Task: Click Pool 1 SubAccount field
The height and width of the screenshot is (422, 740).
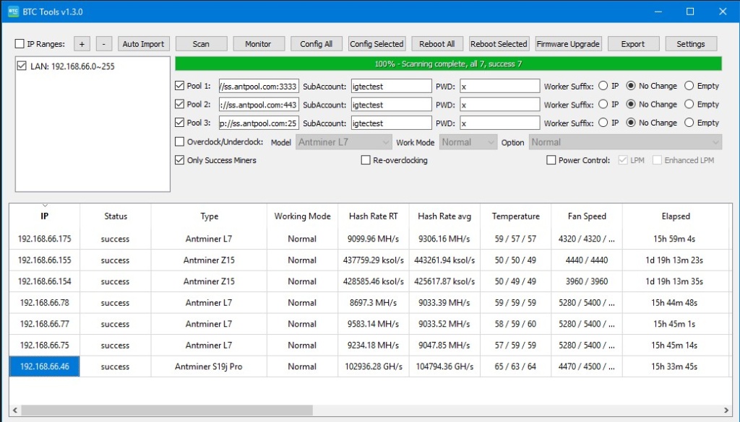Action: pos(391,86)
